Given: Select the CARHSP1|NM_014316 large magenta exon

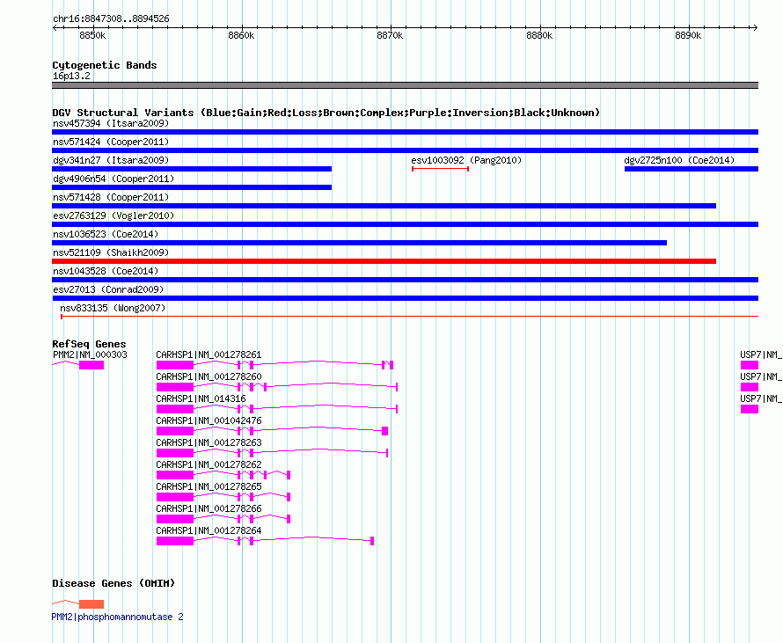Looking at the screenshot, I should [x=175, y=409].
